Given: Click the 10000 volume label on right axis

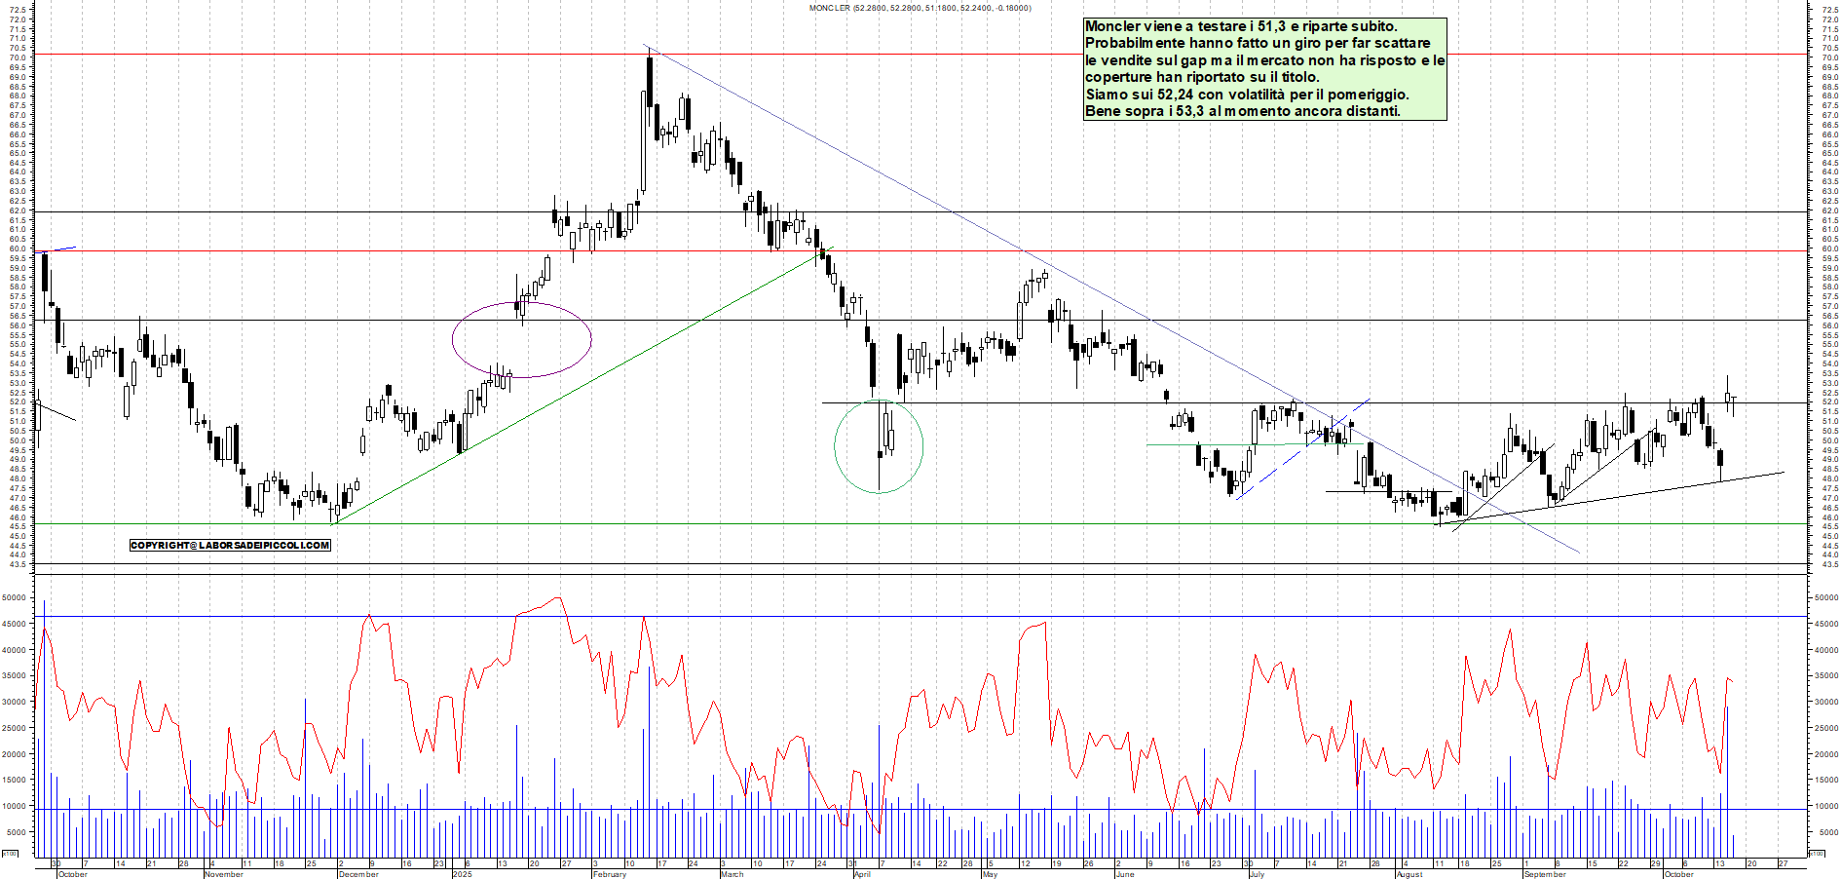Looking at the screenshot, I should pyautogui.click(x=1824, y=806).
